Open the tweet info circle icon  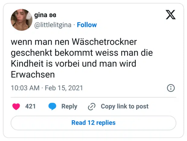171,88
